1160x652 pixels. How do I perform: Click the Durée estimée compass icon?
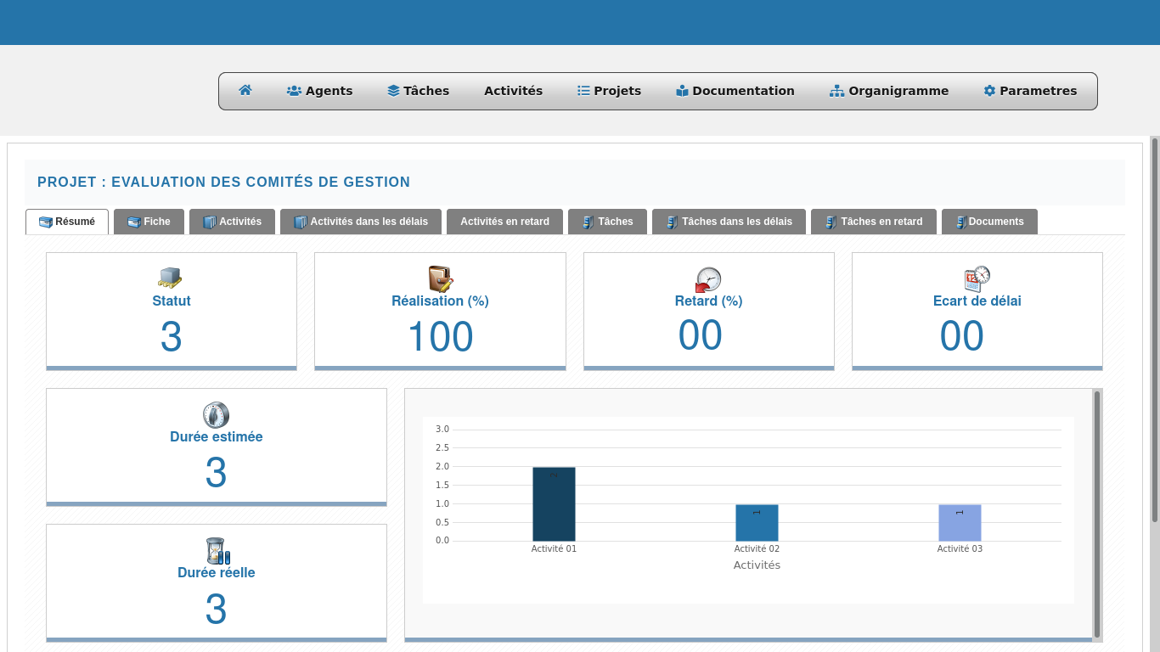pos(216,415)
